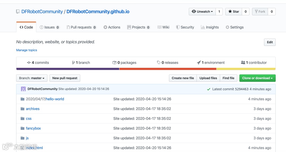
Task: Click the branch icon beside 1 branch
Action: pos(73,63)
